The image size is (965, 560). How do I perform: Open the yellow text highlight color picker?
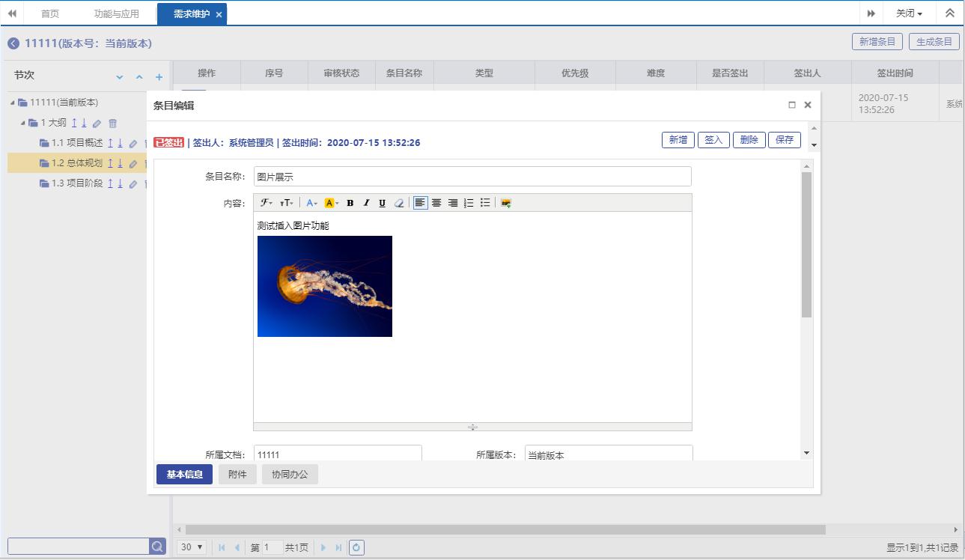tap(332, 203)
